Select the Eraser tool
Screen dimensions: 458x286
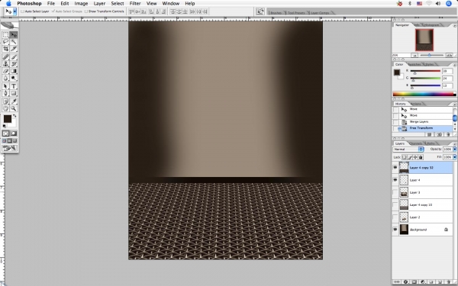5,71
